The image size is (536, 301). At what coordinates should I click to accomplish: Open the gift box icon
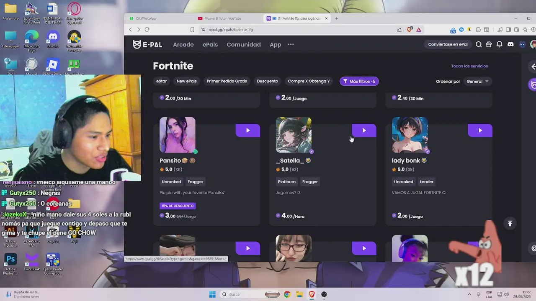[x=489, y=44]
